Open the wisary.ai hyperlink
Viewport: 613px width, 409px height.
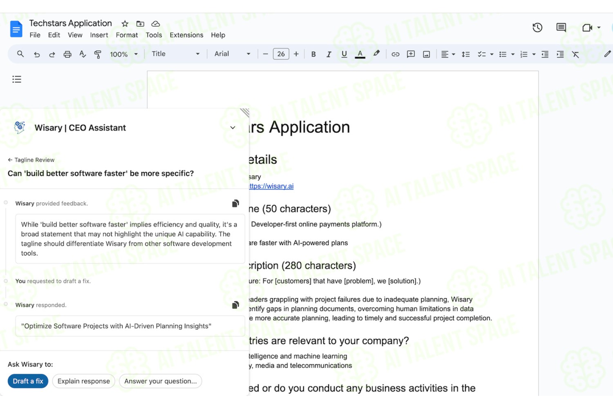pos(271,186)
